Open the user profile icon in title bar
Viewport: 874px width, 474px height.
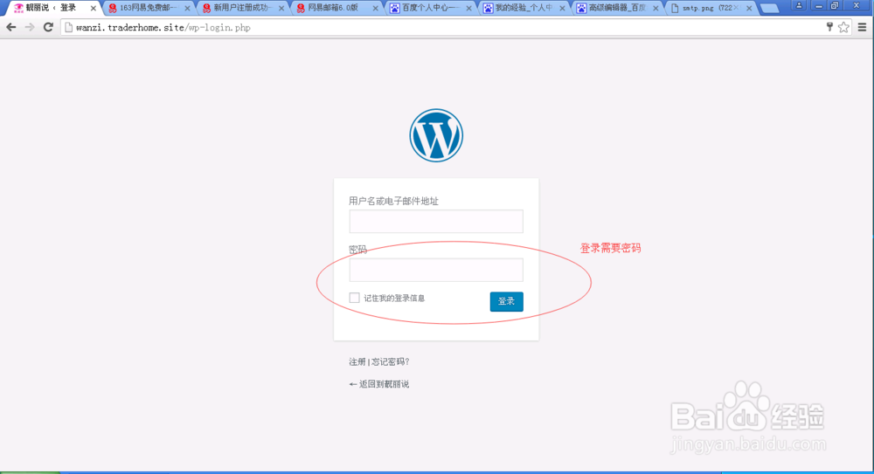click(799, 5)
